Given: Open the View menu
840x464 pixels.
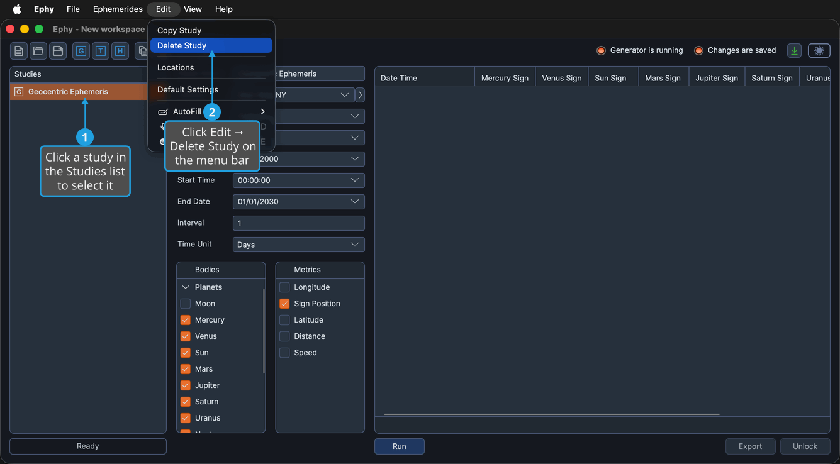Looking at the screenshot, I should point(193,9).
